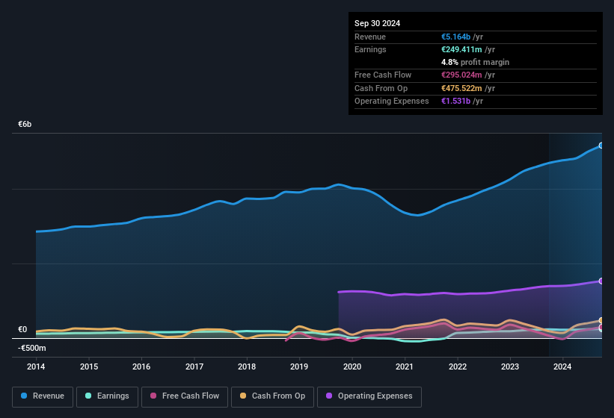This screenshot has height=418, width=614.
Task: Click the Sep 30 2024 tooltip date header
Action: (x=377, y=23)
